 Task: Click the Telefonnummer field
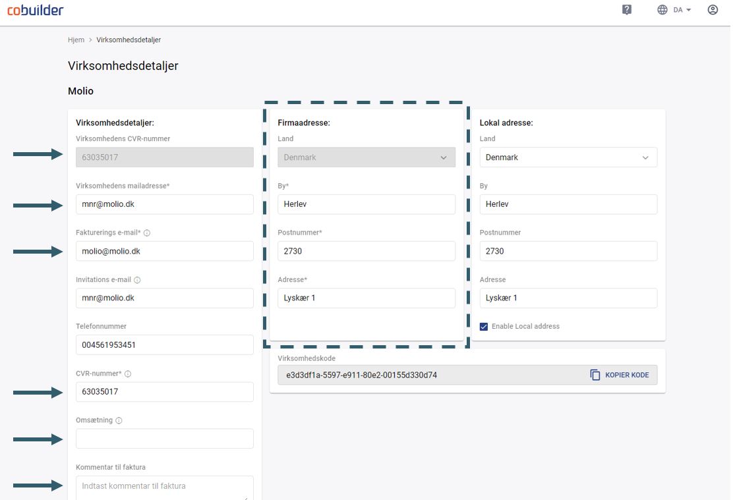pos(165,345)
